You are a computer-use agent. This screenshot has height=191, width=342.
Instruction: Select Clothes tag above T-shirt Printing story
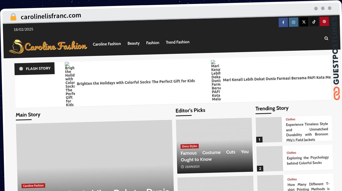(x=292, y=179)
